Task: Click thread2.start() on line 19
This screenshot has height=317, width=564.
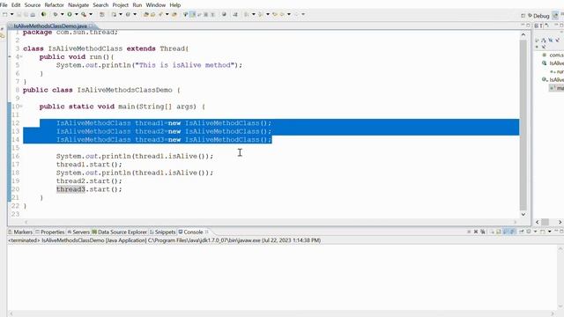Action: 89,181
